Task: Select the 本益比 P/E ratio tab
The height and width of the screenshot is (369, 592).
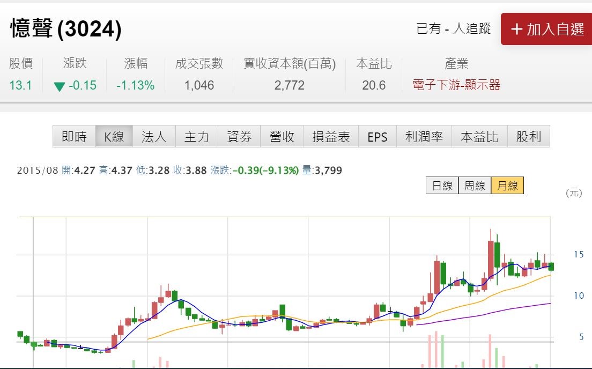Action: [479, 137]
